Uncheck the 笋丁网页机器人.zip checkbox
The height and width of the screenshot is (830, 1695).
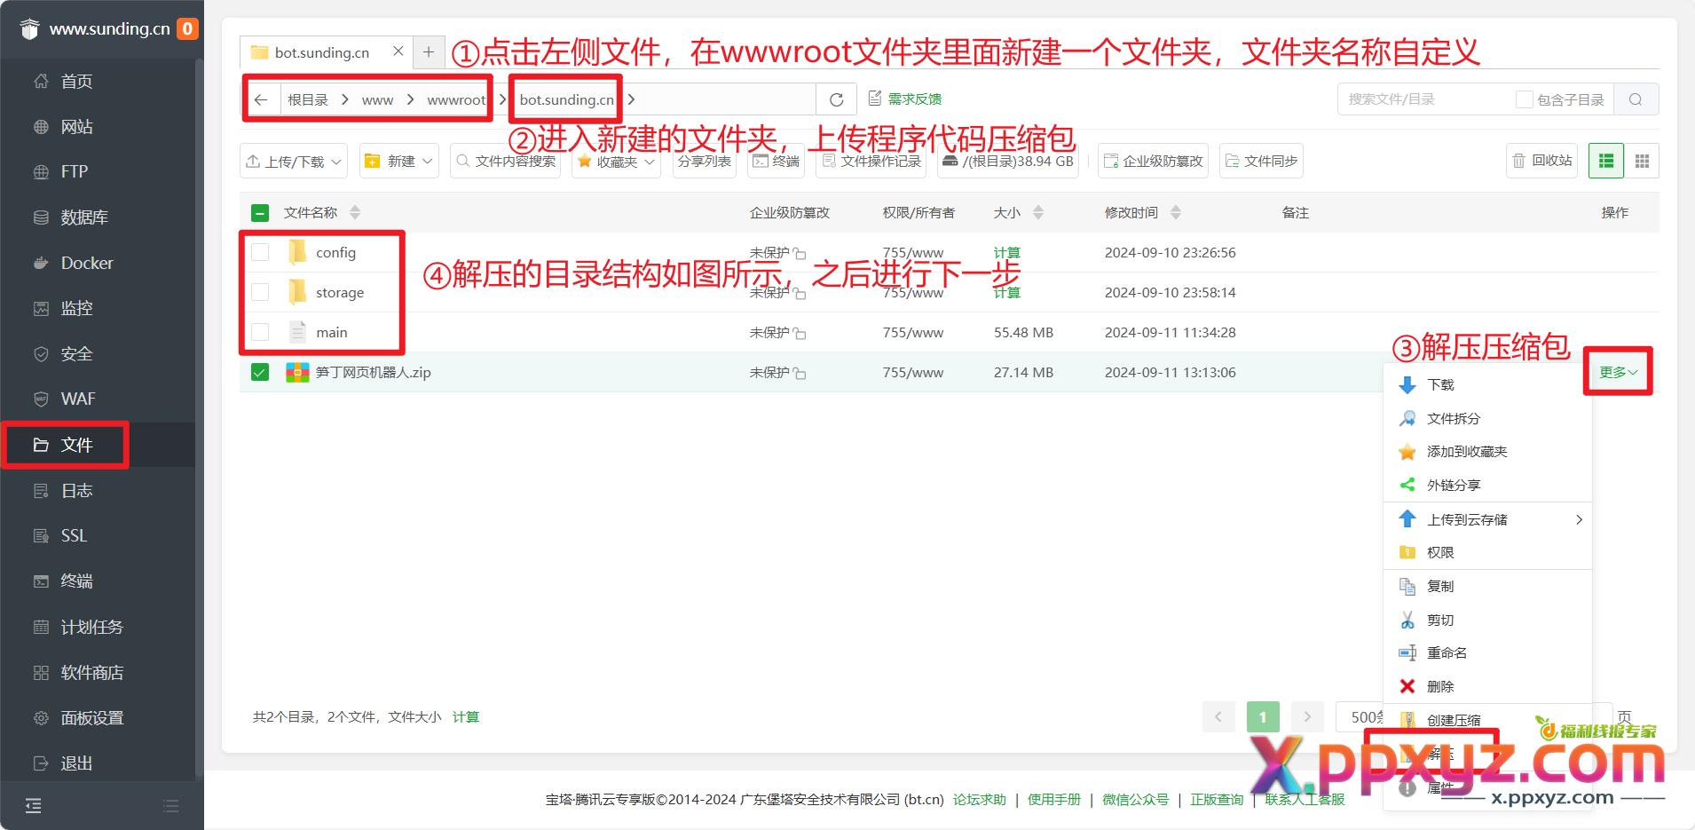[260, 372]
